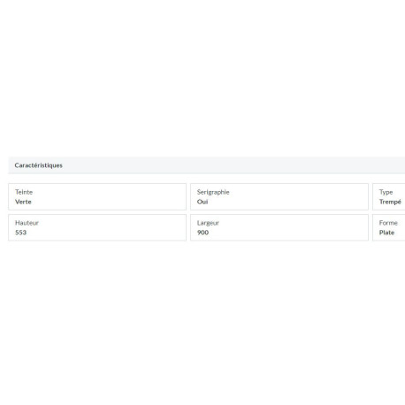Select the Plate shape value
405x405 pixels.
tap(386, 233)
